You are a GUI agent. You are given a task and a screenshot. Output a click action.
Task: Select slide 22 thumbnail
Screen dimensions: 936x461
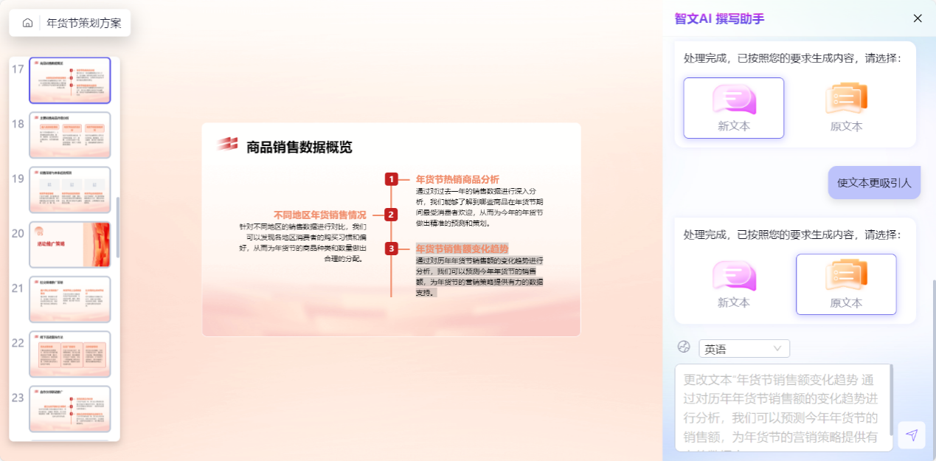coord(70,353)
